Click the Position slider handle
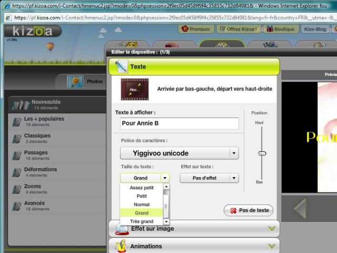This screenshot has width=337, height=253. click(262, 153)
